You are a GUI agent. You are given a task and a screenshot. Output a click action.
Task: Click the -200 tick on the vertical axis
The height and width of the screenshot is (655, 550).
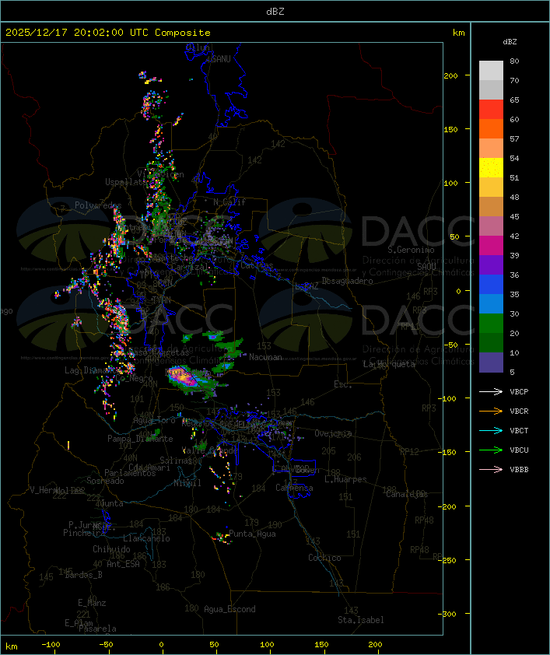[447, 506]
